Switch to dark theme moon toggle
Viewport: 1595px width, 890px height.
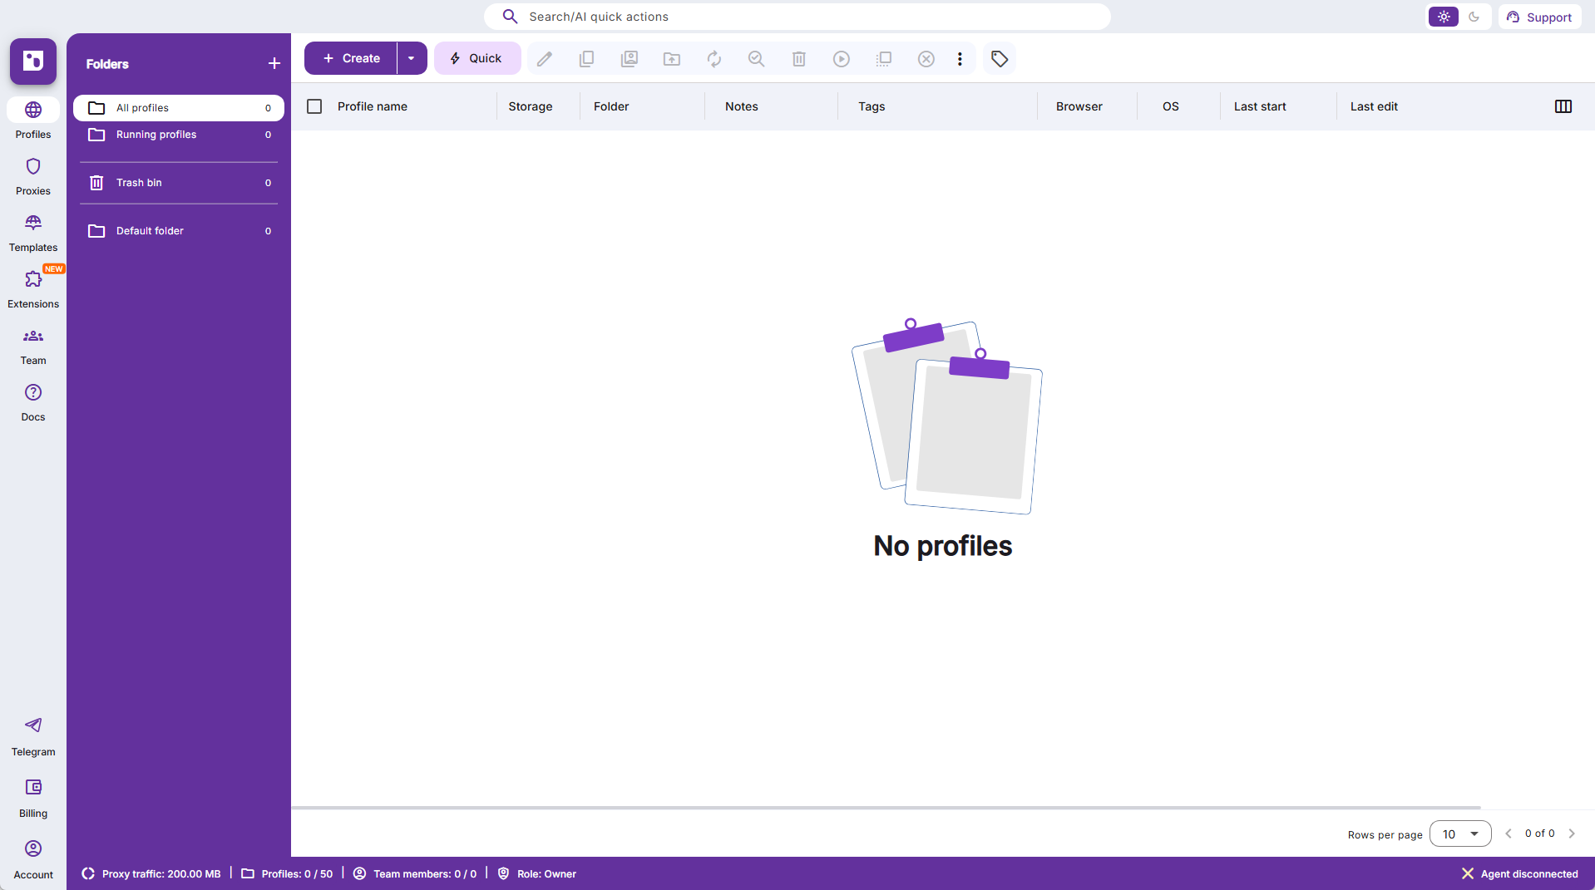(1474, 17)
